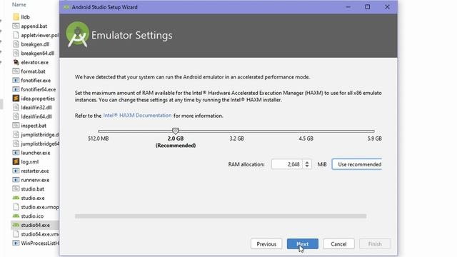This screenshot has width=457, height=257.
Task: Minimize the Setup Wizard window
Action: click(348, 7)
